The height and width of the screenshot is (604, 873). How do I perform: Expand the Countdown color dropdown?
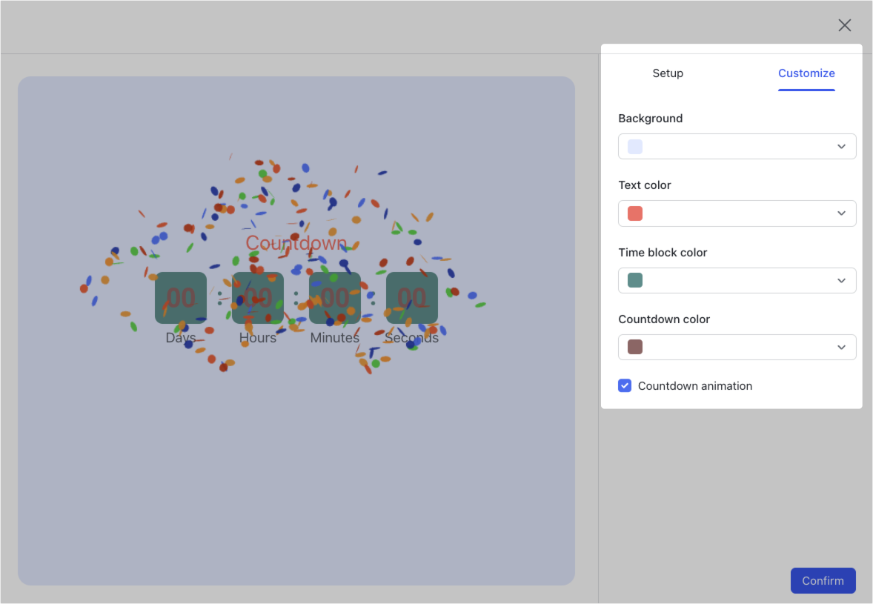coord(737,347)
